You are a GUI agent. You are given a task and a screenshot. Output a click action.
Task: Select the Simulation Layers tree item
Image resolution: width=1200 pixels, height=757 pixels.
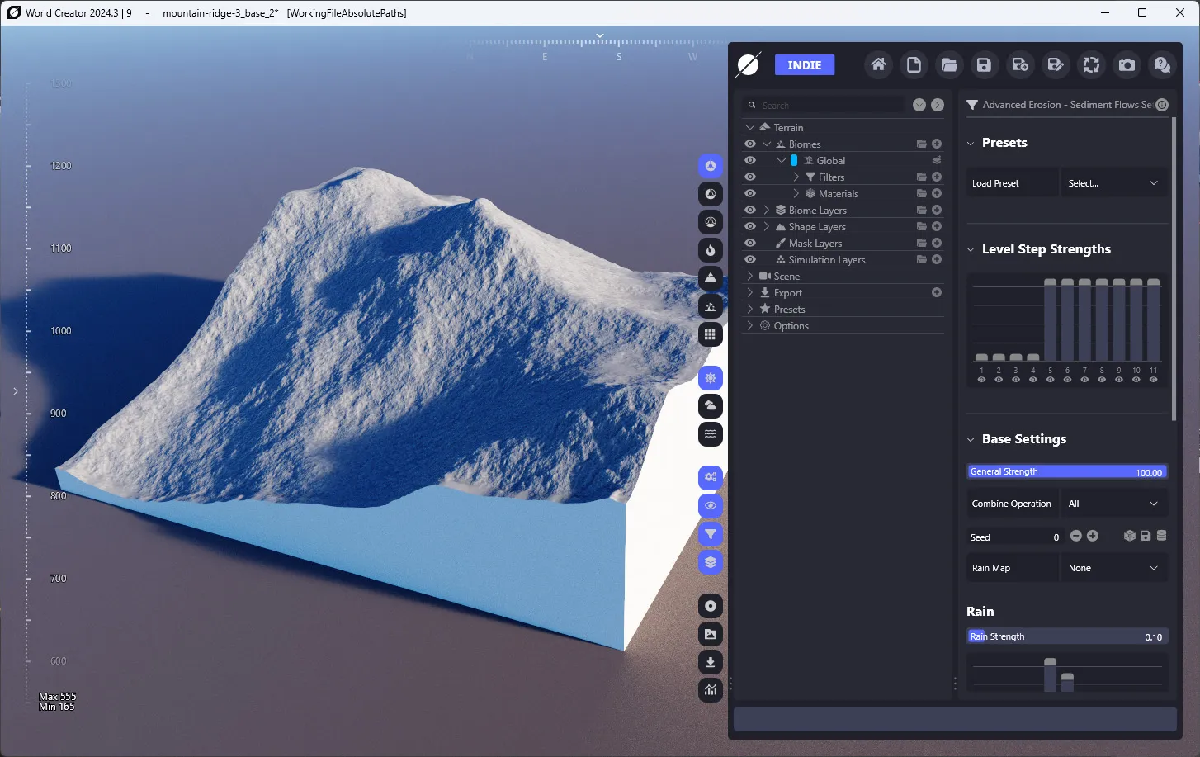[826, 259]
